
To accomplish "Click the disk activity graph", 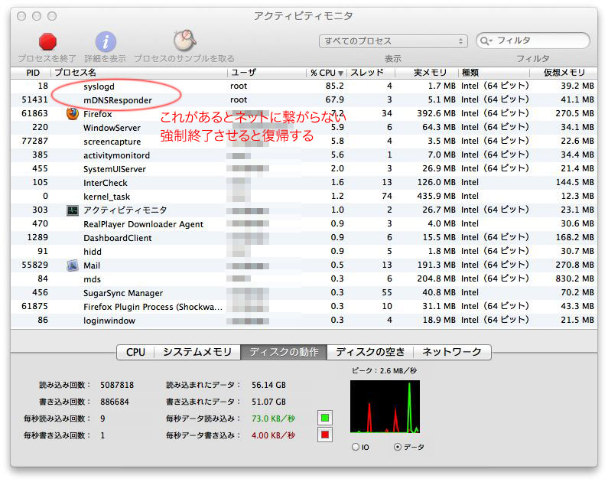I will click(x=385, y=406).
